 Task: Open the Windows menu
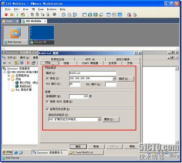tap(52, 9)
